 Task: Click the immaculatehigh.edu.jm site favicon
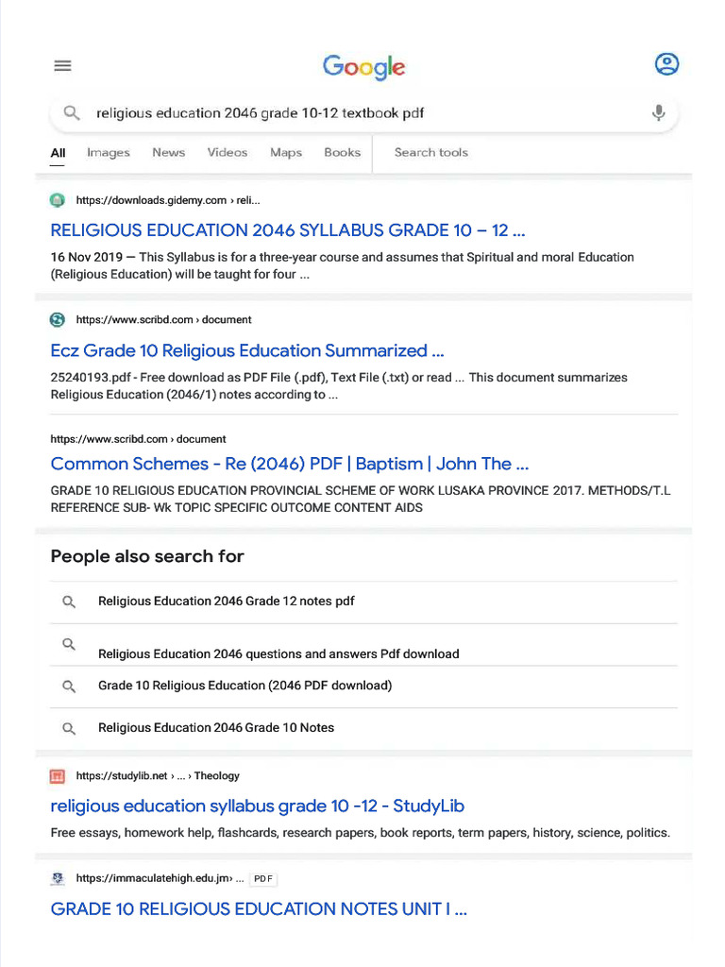click(58, 878)
